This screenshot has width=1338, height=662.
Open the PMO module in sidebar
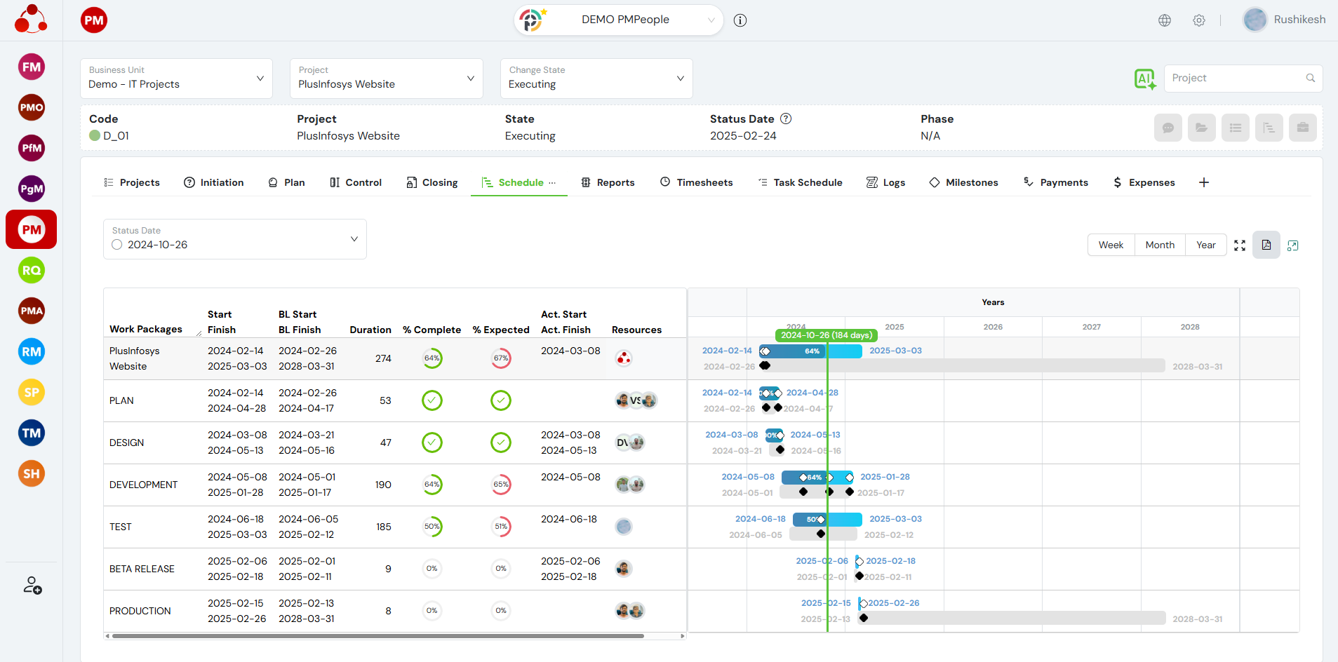(x=32, y=107)
